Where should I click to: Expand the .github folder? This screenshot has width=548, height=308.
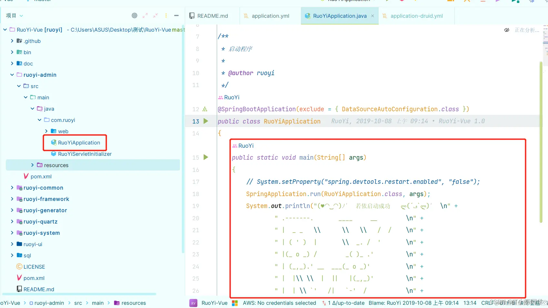click(12, 41)
